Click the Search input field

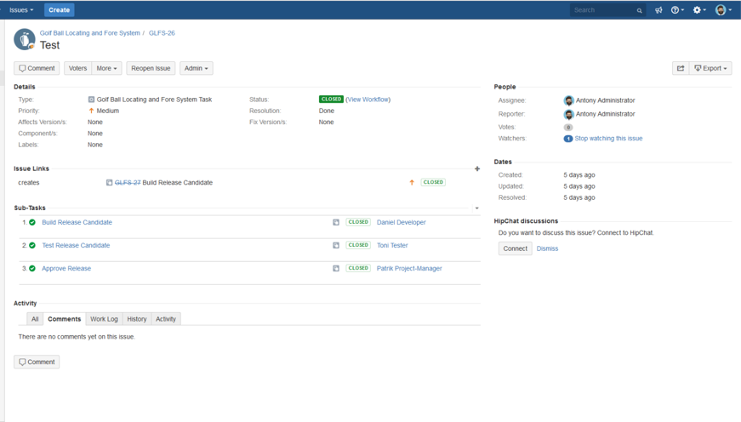click(x=603, y=10)
